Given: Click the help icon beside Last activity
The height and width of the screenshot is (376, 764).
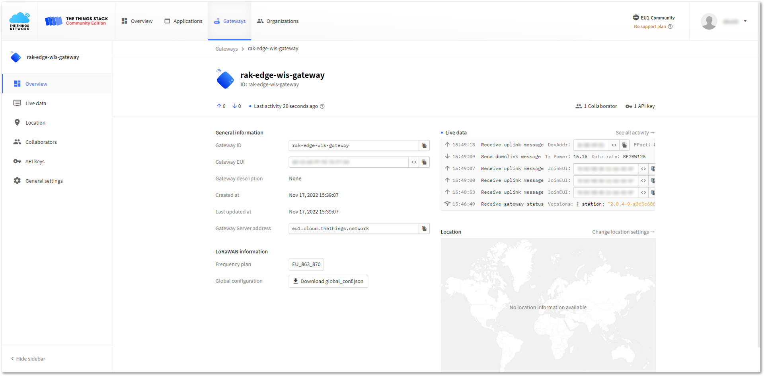Looking at the screenshot, I should click(322, 106).
